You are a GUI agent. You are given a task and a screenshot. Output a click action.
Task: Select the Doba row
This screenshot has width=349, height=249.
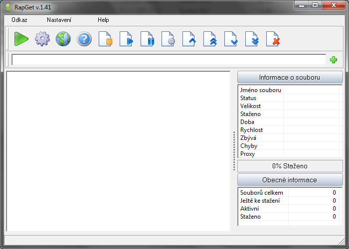click(290, 122)
